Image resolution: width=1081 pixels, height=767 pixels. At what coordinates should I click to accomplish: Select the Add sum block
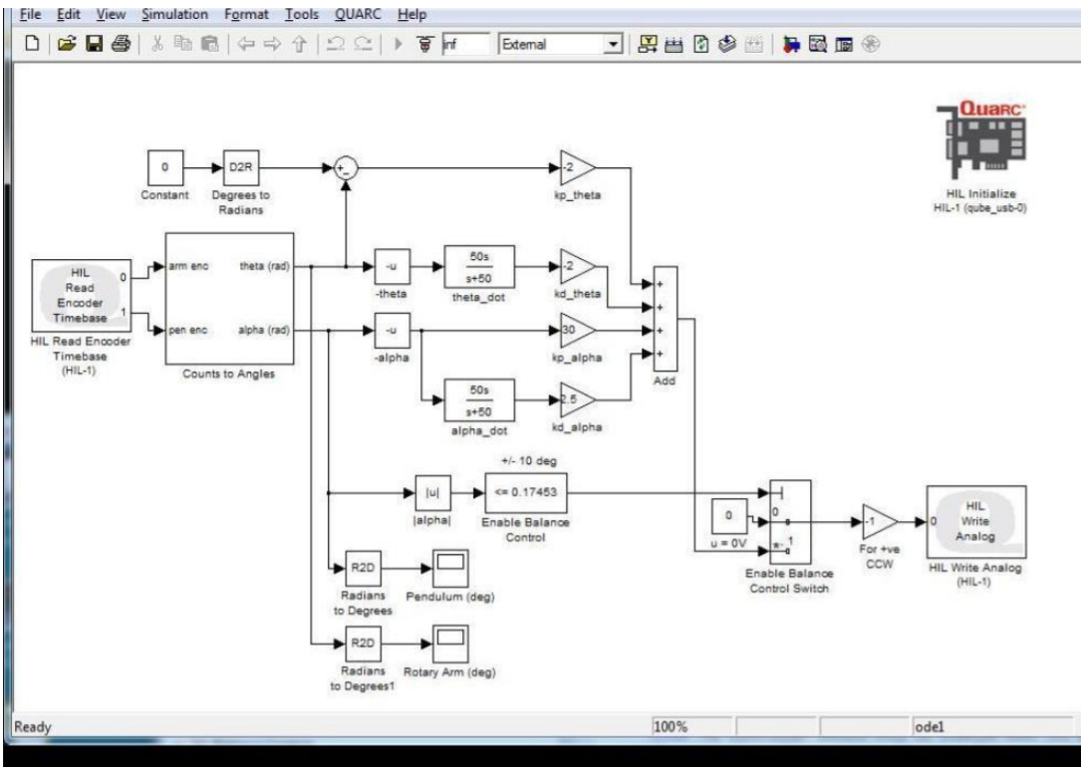664,319
